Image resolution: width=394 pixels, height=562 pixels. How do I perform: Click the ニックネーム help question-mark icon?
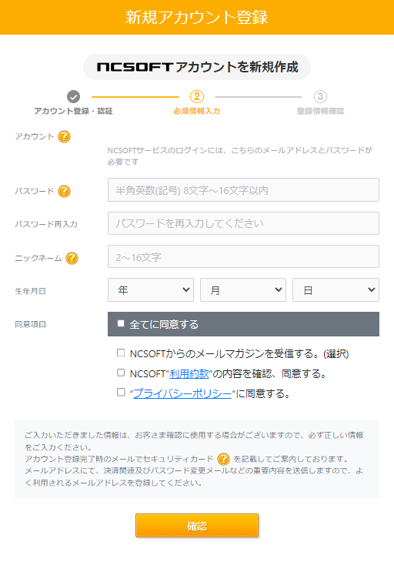pyautogui.click(x=72, y=258)
